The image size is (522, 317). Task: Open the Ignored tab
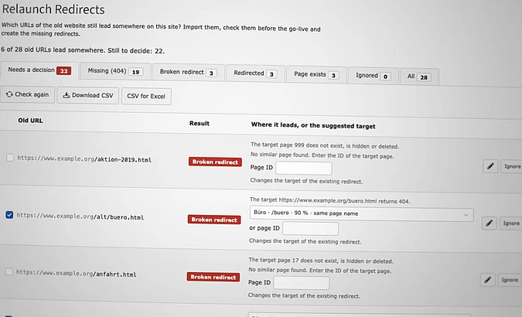(x=374, y=76)
